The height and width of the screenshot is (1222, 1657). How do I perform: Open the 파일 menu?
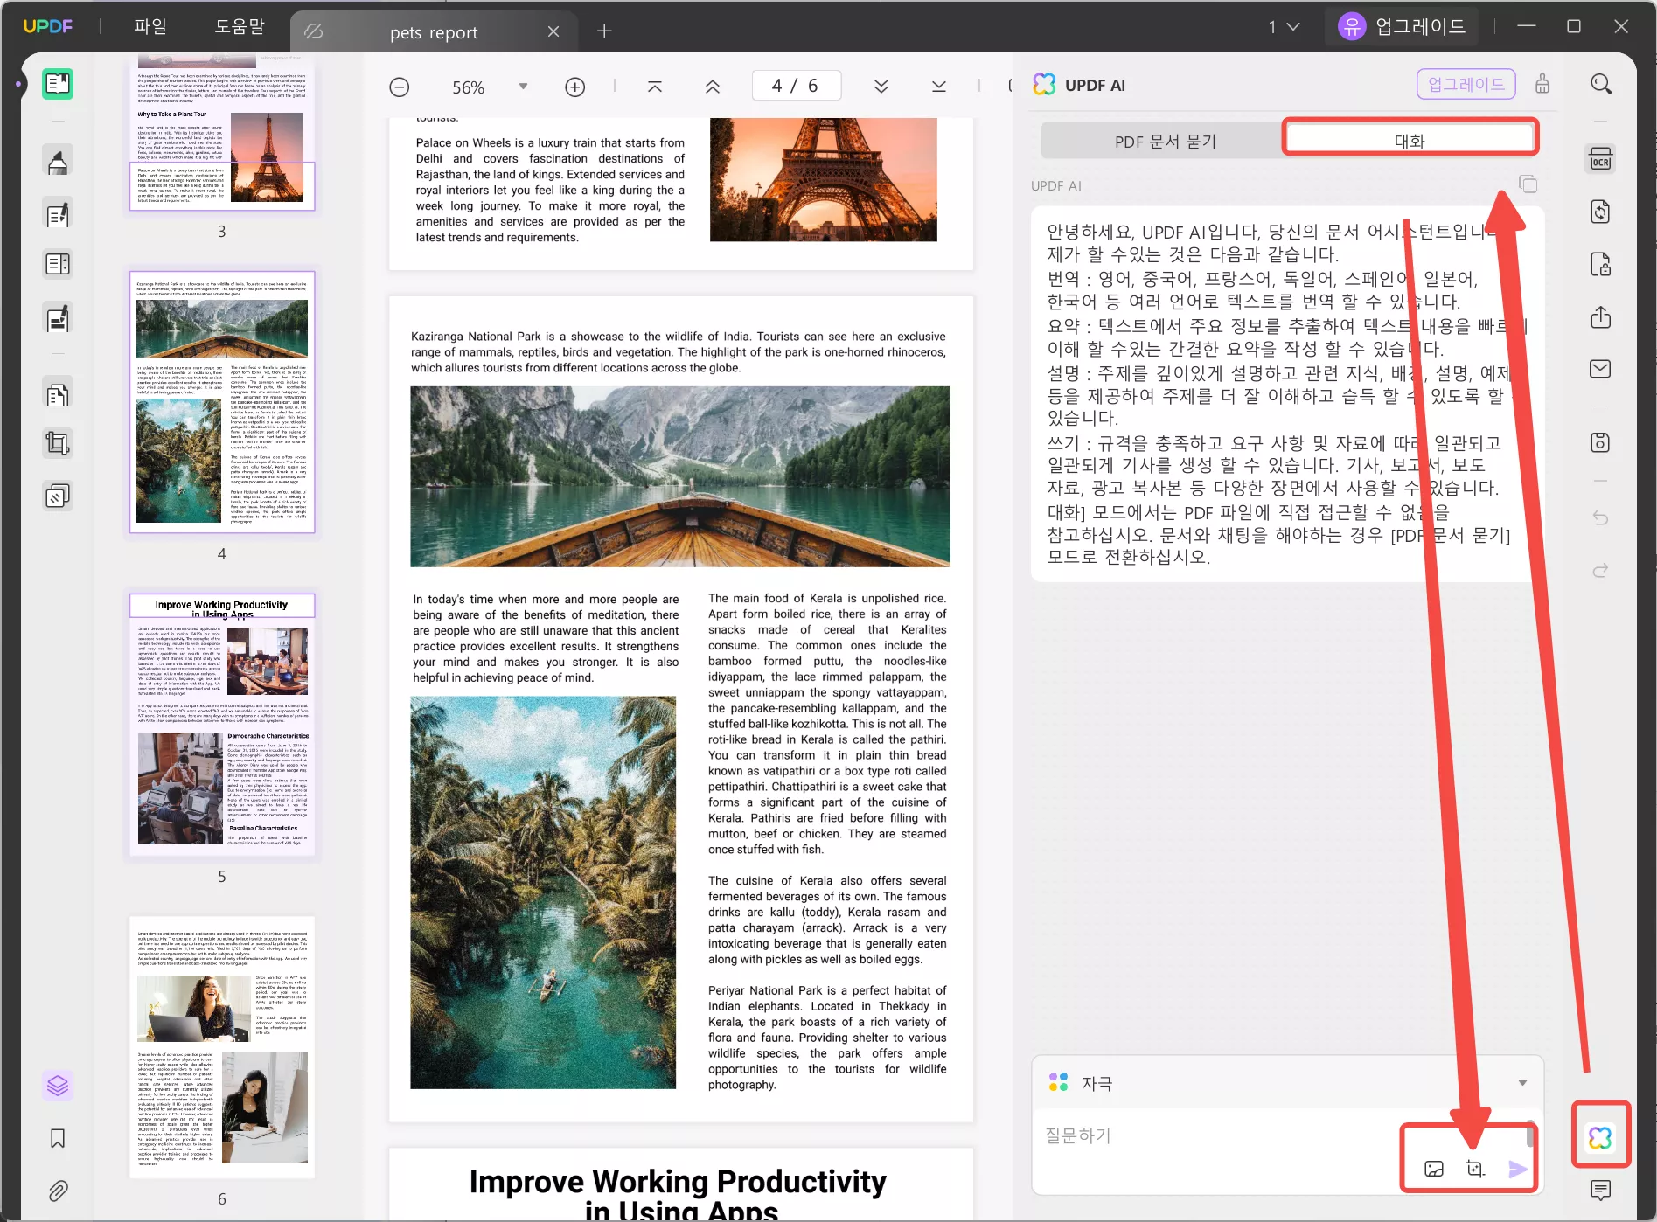(150, 26)
